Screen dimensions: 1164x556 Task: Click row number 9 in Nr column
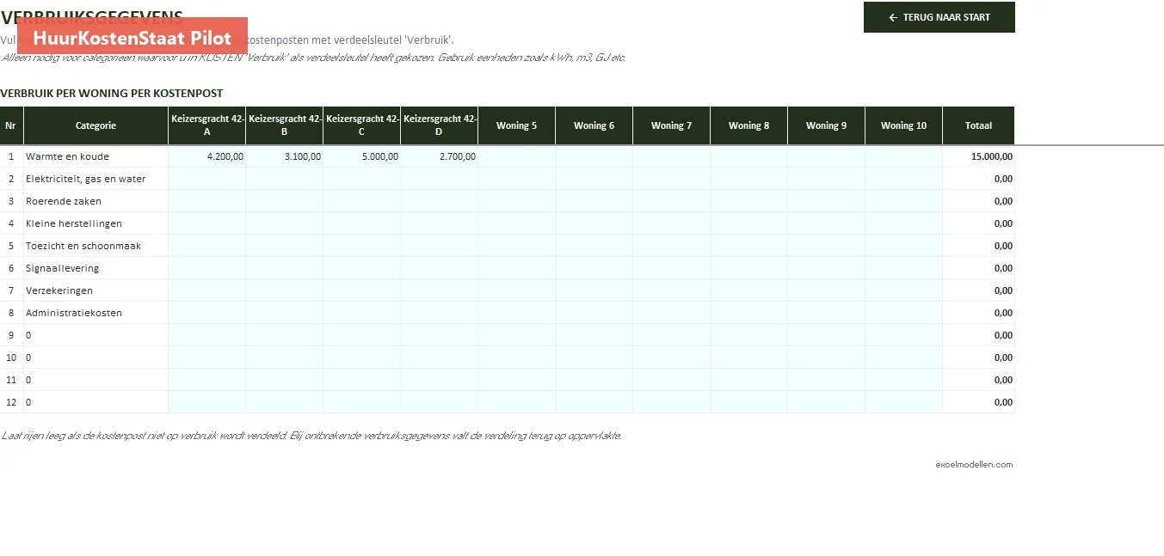(11, 335)
